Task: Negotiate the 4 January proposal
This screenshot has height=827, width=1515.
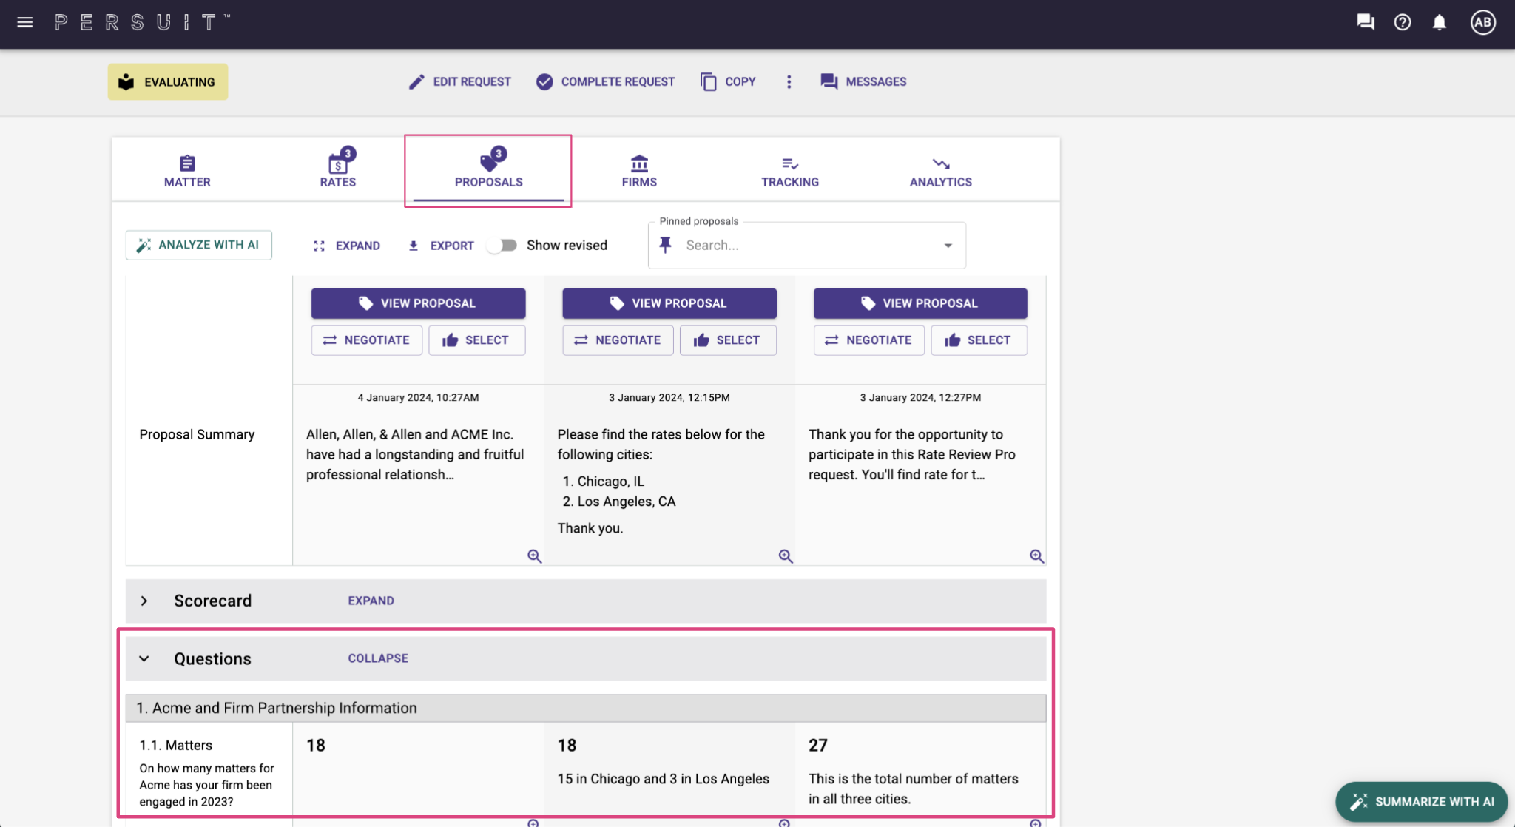Action: pyautogui.click(x=367, y=340)
